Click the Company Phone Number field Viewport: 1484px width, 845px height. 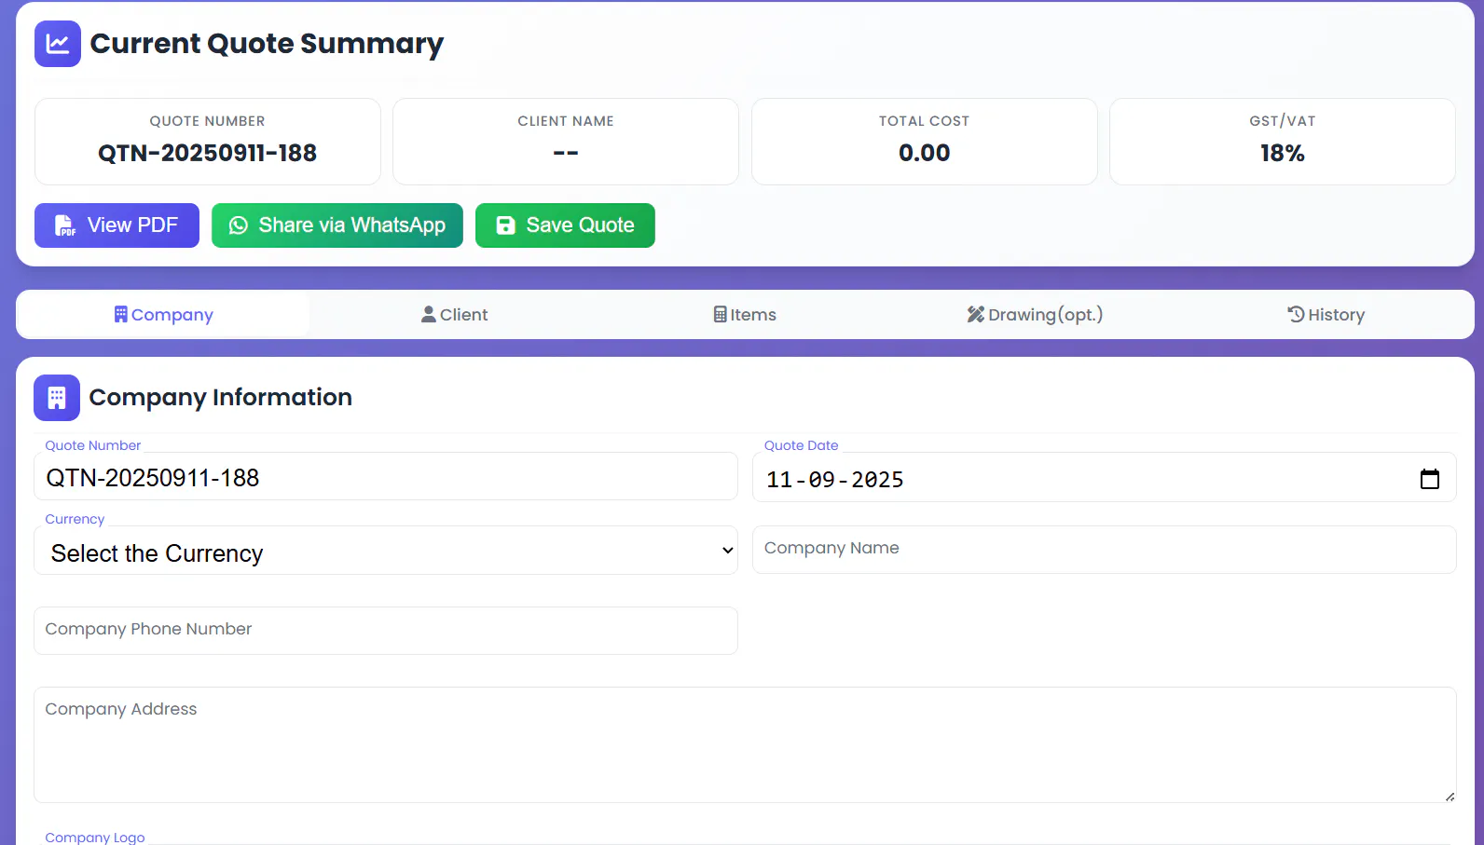tap(386, 631)
